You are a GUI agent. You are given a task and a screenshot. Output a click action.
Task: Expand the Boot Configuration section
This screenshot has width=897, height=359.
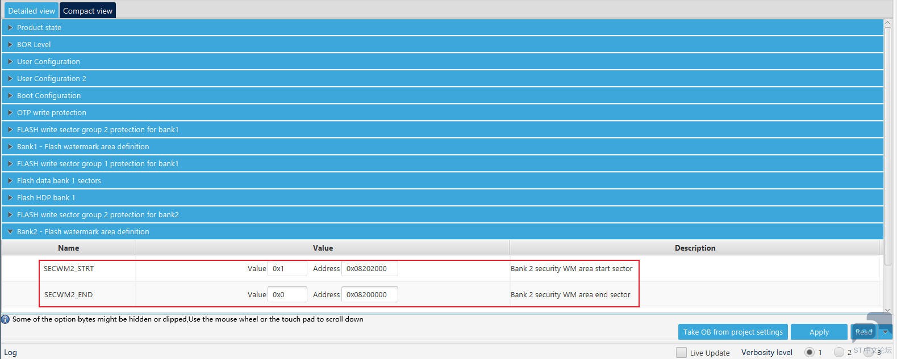coord(442,95)
